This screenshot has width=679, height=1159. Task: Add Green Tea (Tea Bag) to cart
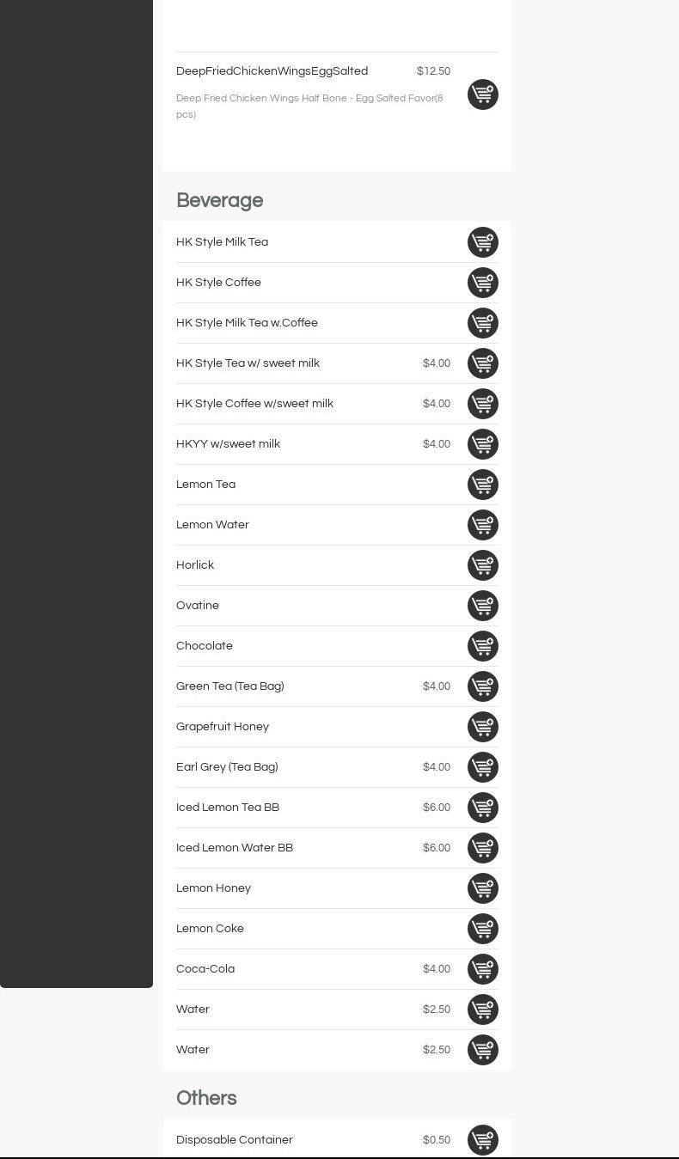[x=482, y=686]
